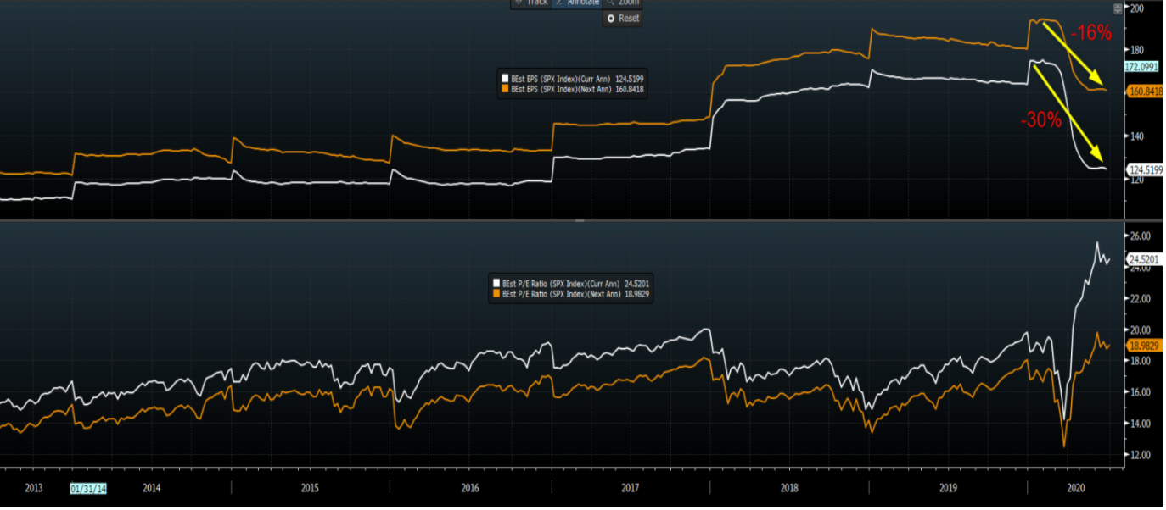
Task: Click the 180 tick on the EPS axis
Action: [x=1137, y=51]
